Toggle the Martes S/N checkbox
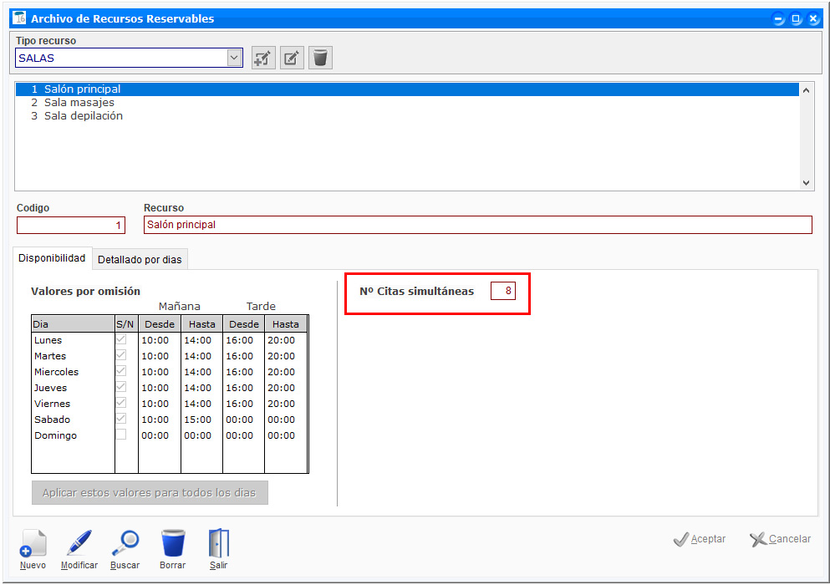830x585 pixels. (x=120, y=355)
